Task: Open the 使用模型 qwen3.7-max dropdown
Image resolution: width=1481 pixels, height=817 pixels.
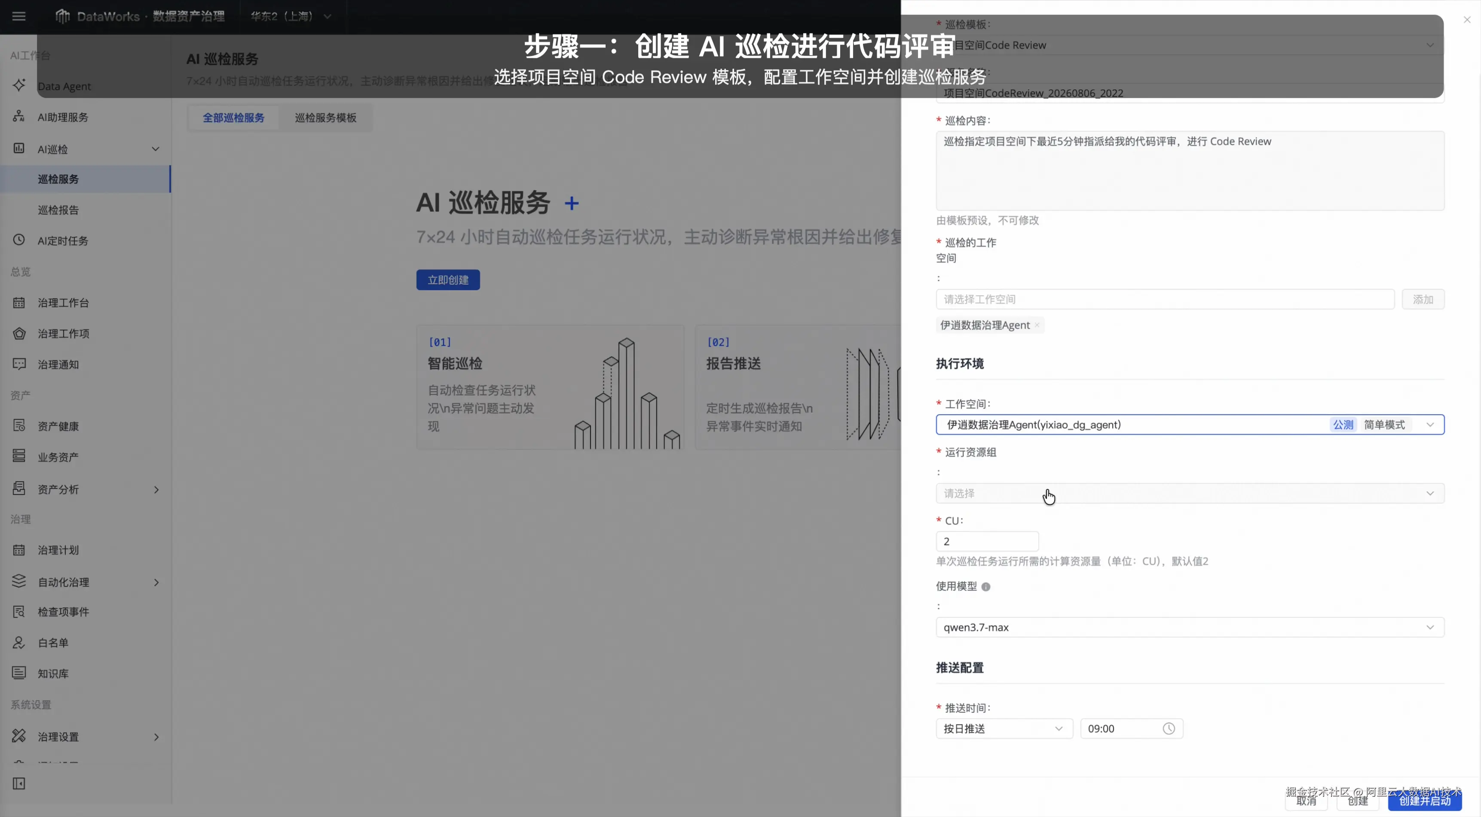Action: [x=1190, y=627]
